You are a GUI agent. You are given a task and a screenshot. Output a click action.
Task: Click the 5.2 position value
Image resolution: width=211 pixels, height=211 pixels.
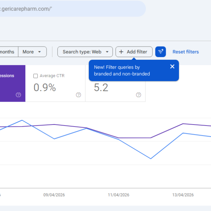[x=101, y=87]
